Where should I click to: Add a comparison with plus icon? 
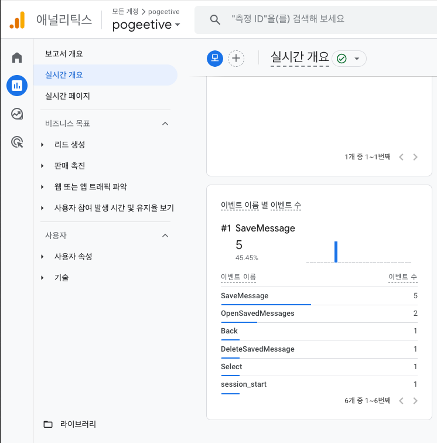[236, 59]
